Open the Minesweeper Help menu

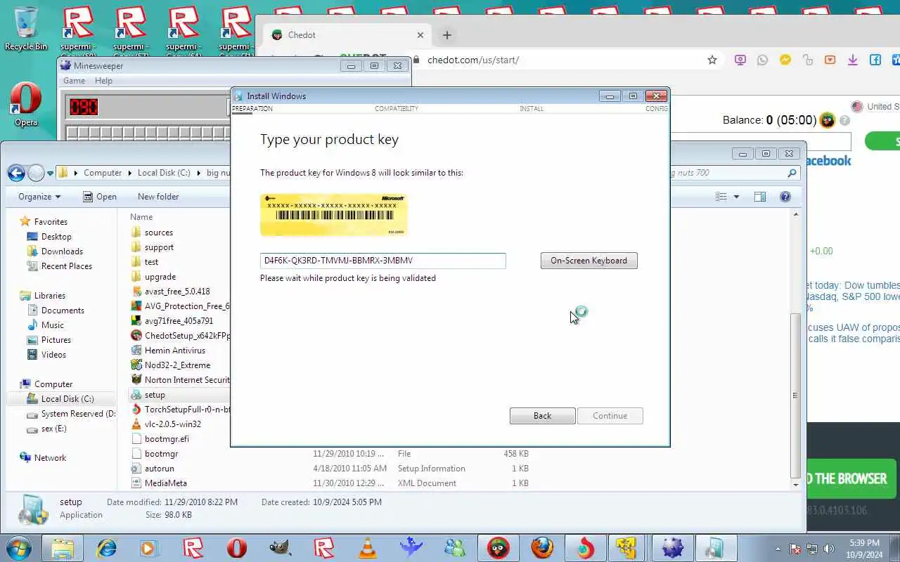pos(103,81)
